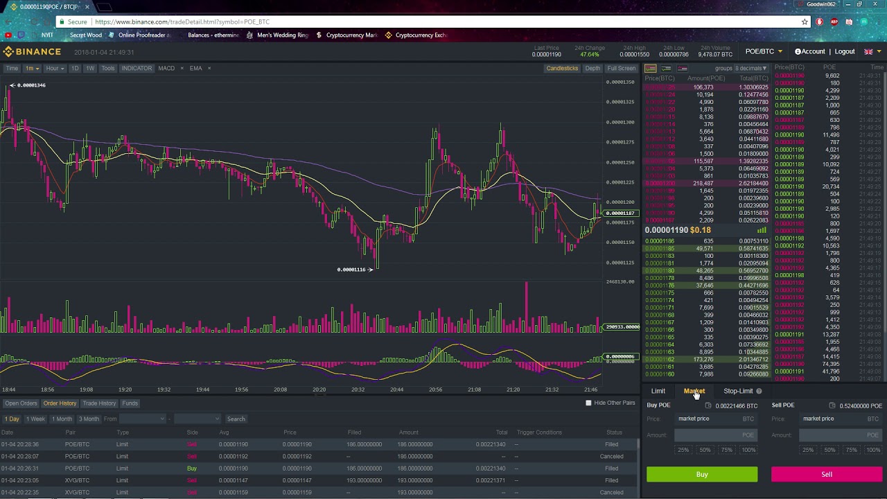Image resolution: width=887 pixels, height=499 pixels.
Task: Set sell amount to 50%
Action: [x=829, y=450]
